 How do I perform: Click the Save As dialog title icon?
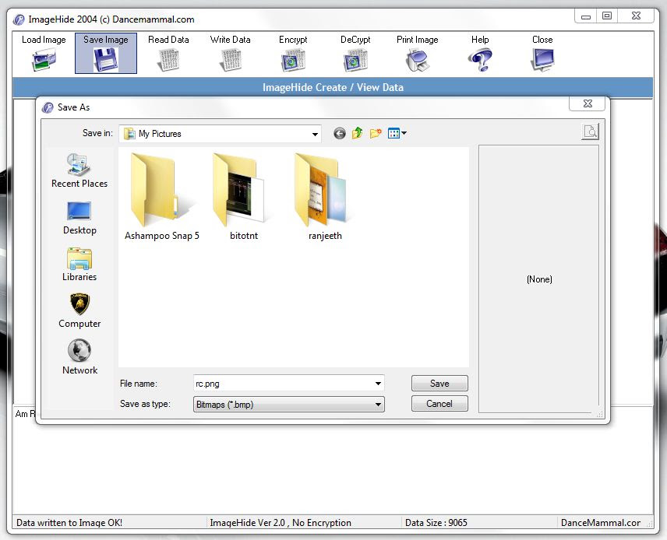point(48,107)
